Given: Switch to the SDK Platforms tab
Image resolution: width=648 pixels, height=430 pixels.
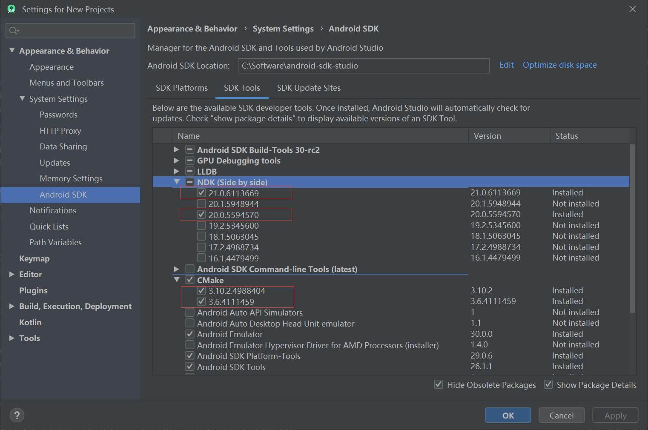Looking at the screenshot, I should 181,88.
